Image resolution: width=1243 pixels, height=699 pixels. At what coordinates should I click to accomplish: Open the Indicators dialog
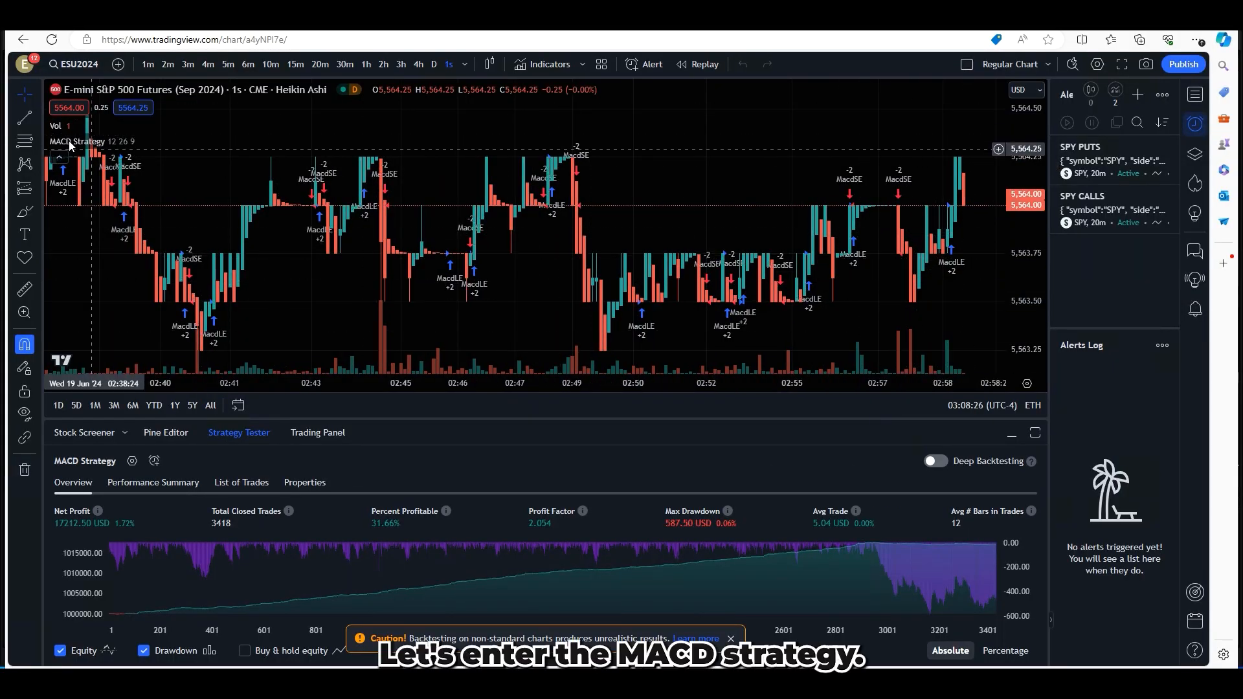pos(543,64)
